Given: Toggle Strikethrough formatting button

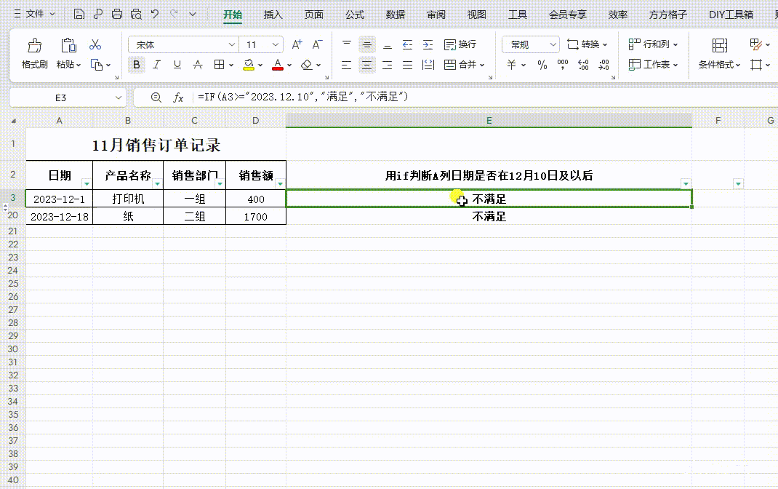Looking at the screenshot, I should (198, 65).
